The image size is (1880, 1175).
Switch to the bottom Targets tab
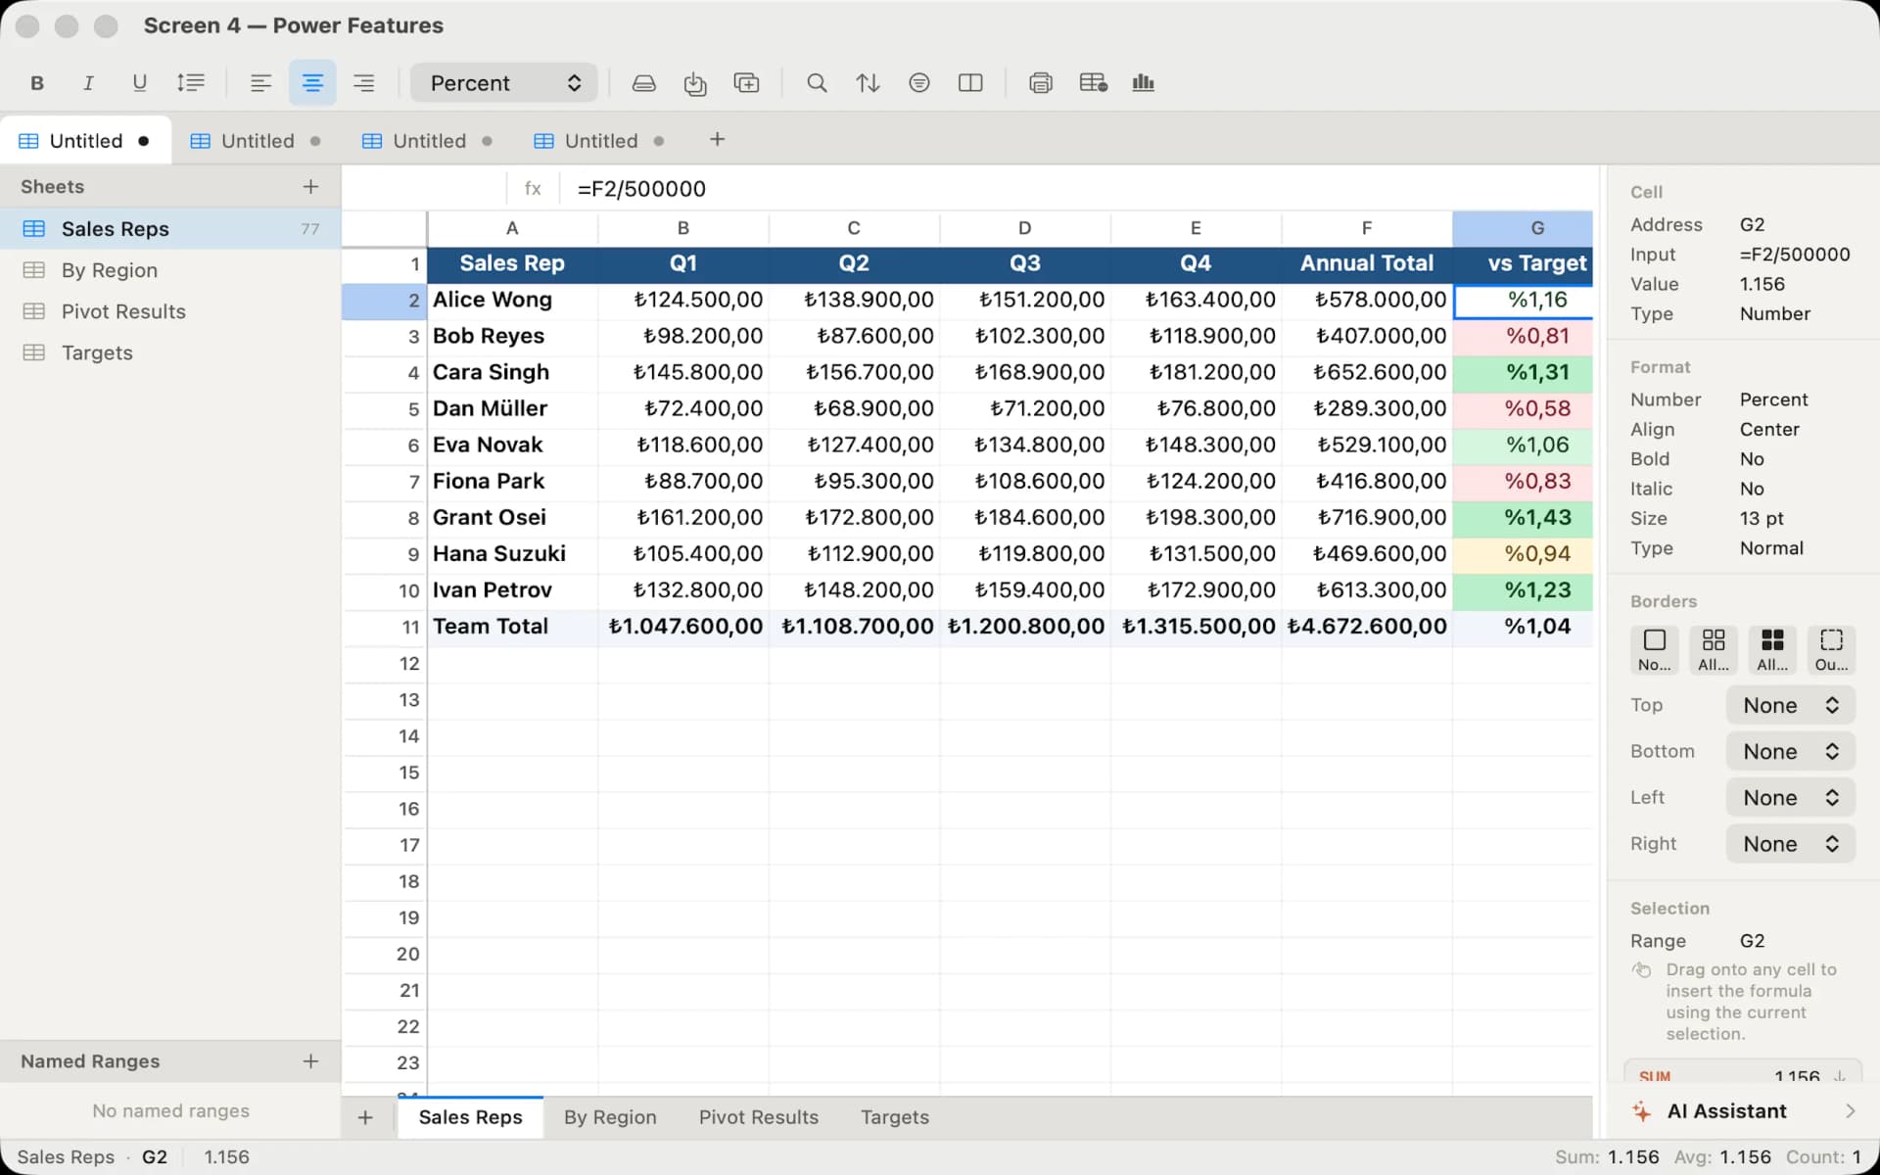tap(895, 1117)
